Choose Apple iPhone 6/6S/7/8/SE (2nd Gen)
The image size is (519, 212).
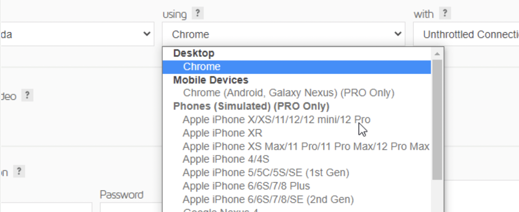coord(297,199)
